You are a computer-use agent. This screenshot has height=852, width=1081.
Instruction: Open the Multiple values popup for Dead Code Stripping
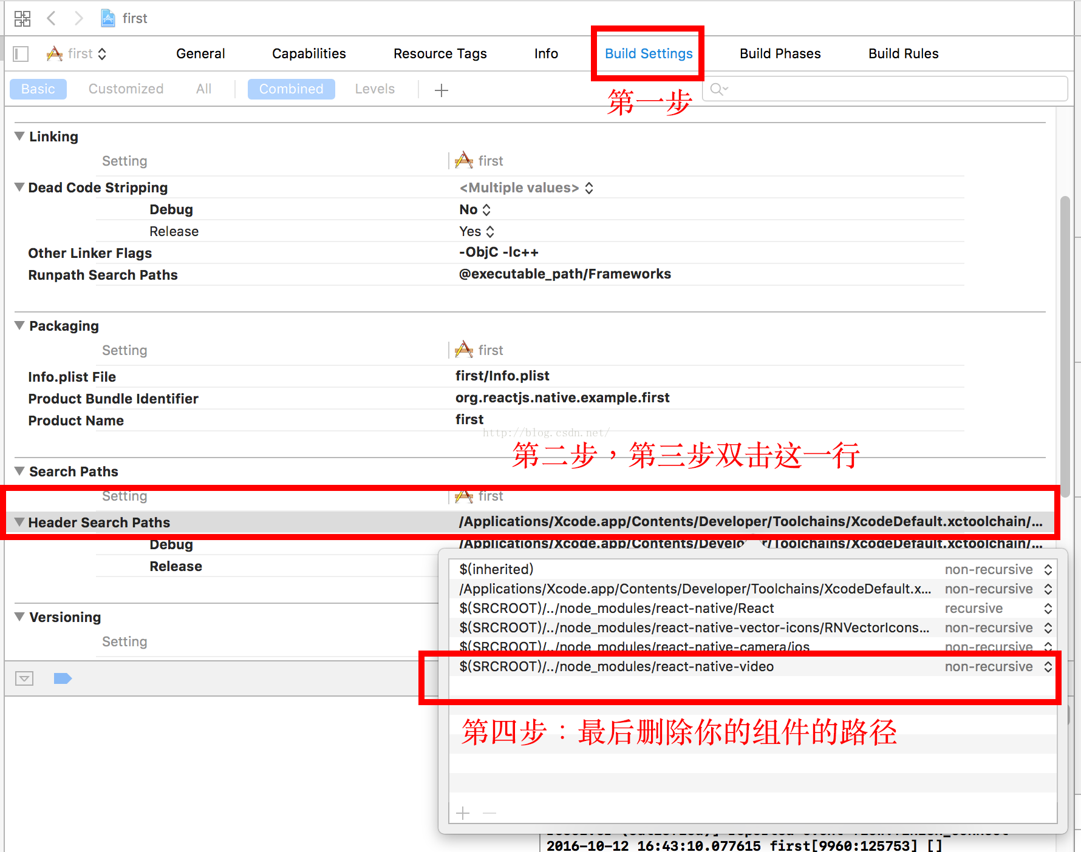click(x=526, y=188)
